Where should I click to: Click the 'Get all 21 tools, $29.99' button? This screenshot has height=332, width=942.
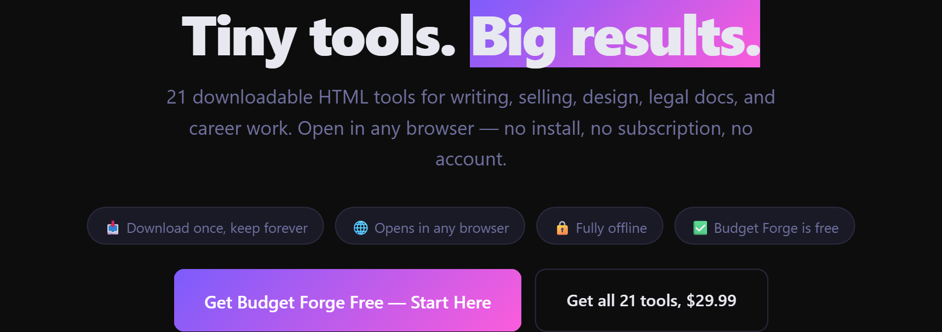651,300
